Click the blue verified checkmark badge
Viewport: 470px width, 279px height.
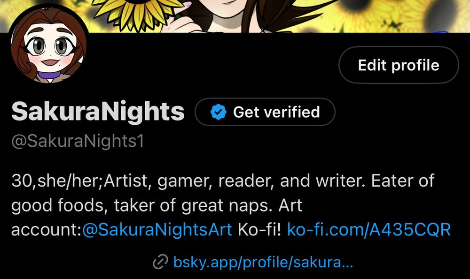219,112
